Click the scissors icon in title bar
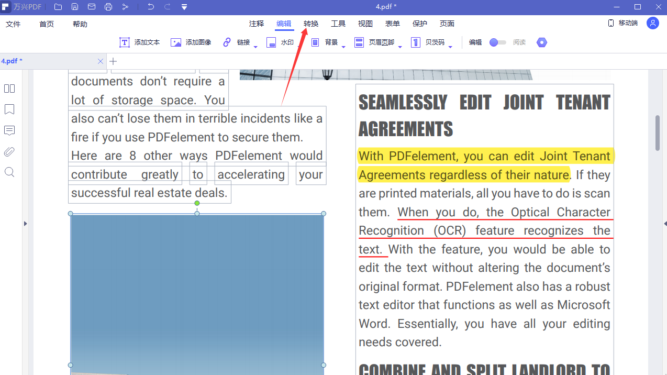667x375 pixels. click(125, 7)
